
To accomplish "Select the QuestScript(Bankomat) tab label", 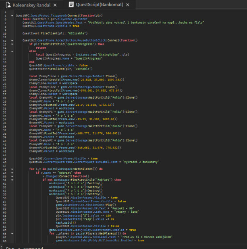I will click(99, 5).
